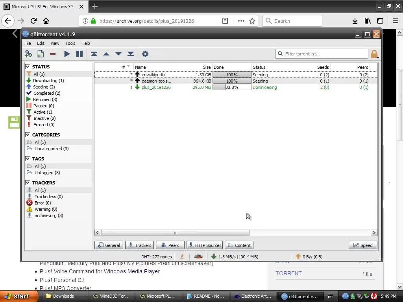
Task: Switch to the Trackers tab
Action: coord(140,245)
